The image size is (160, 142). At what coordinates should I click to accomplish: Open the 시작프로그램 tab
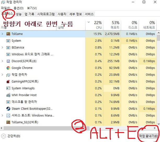click(x=46, y=14)
